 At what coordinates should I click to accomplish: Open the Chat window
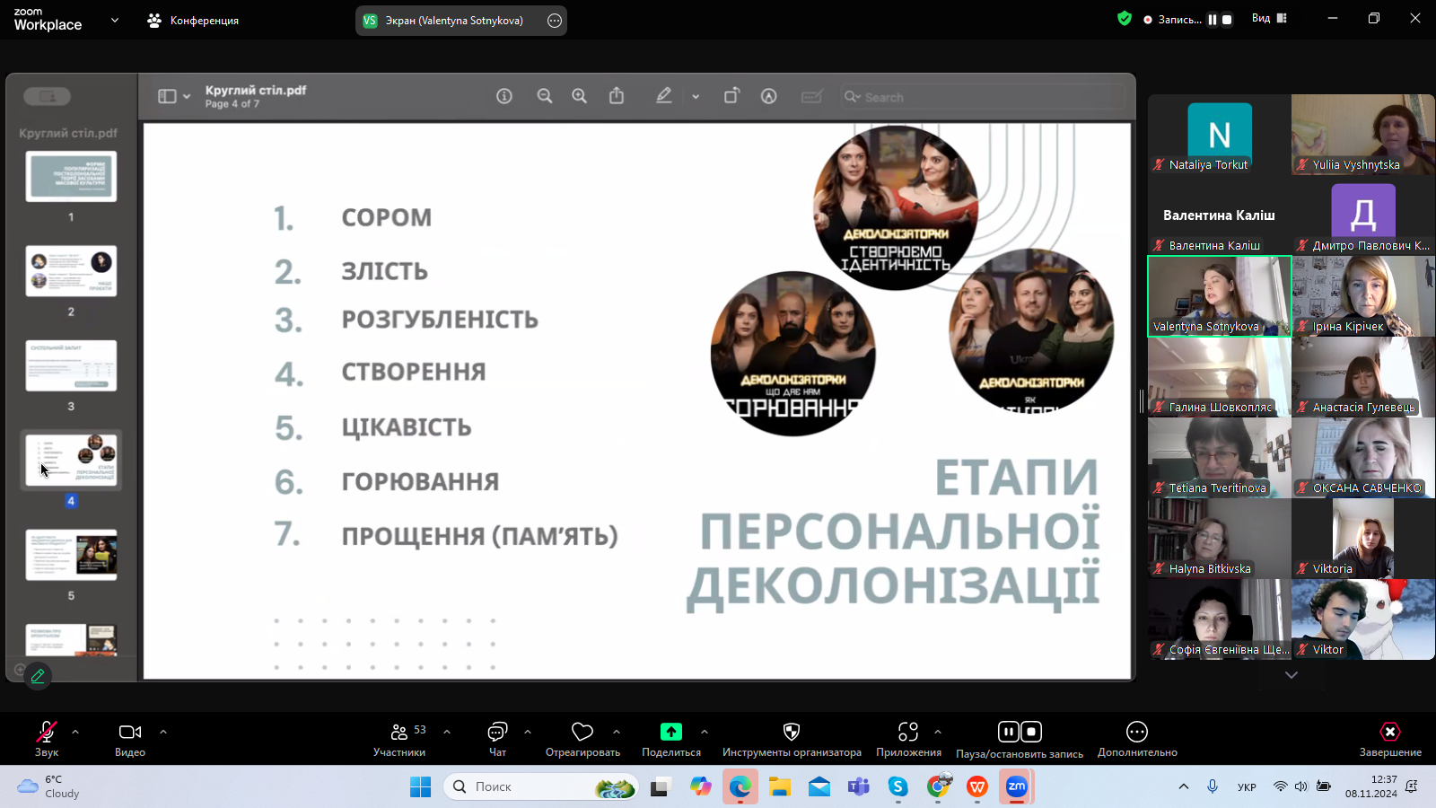(497, 738)
